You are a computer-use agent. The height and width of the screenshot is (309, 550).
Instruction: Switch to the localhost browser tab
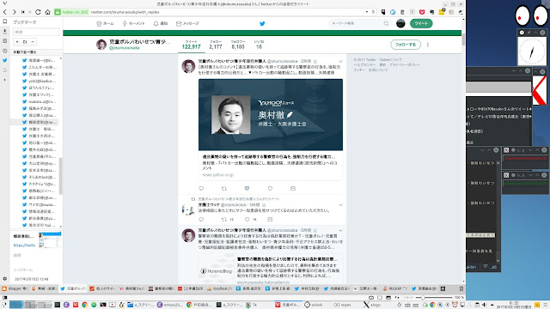coord(219,288)
